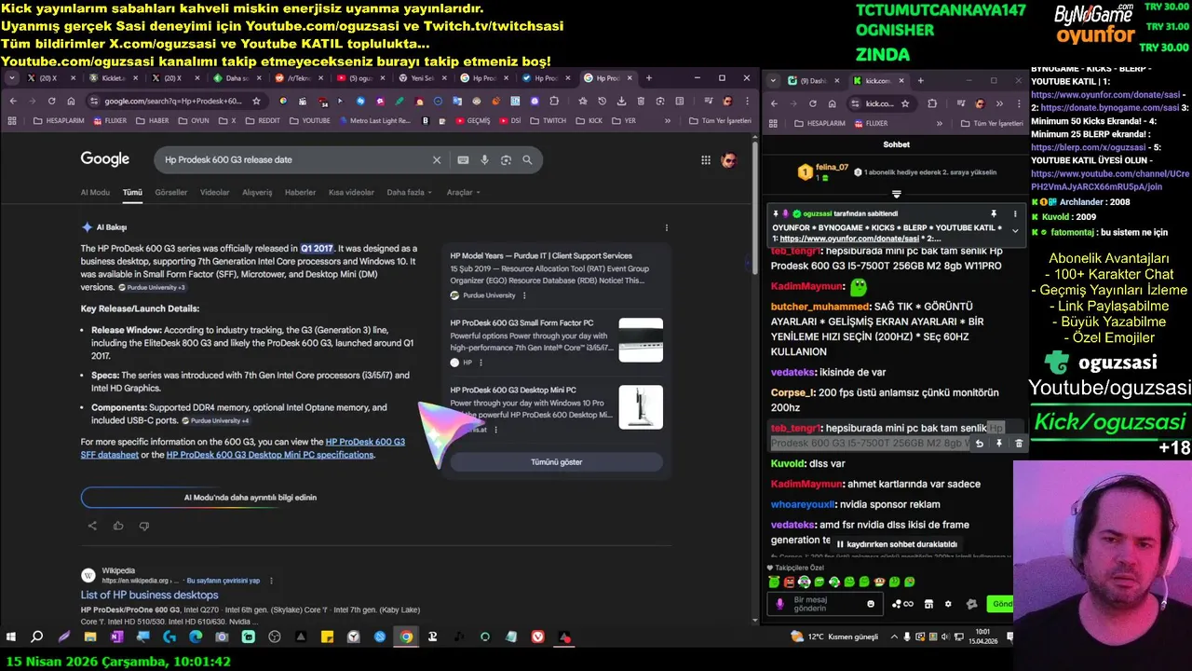
Task: Open AI Modu'nda daha ayrıntılı bilgi edinin
Action: (250, 498)
